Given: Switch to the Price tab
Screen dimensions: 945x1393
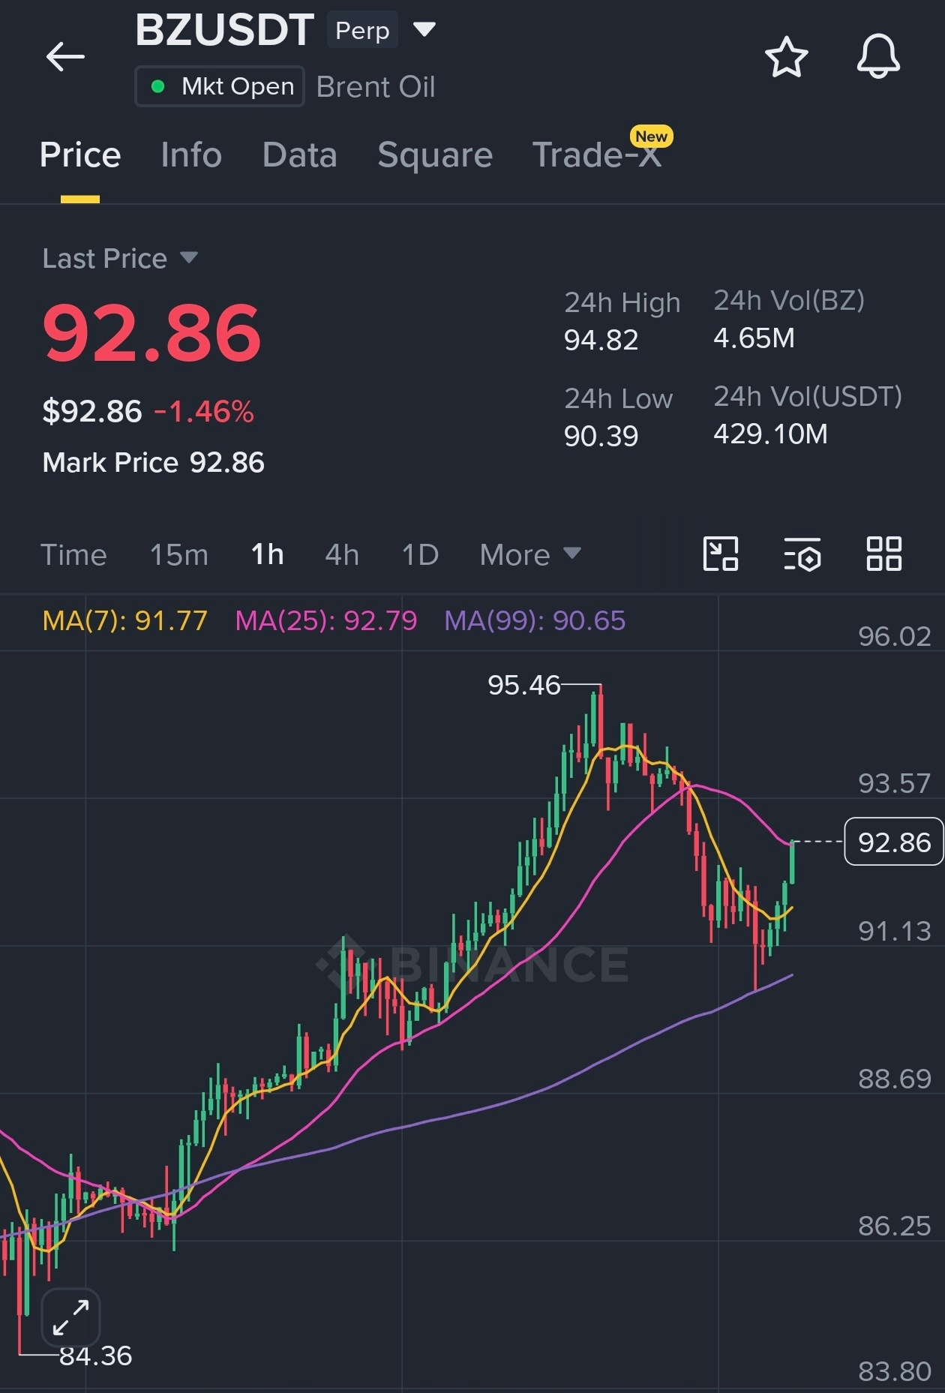Looking at the screenshot, I should pos(80,155).
